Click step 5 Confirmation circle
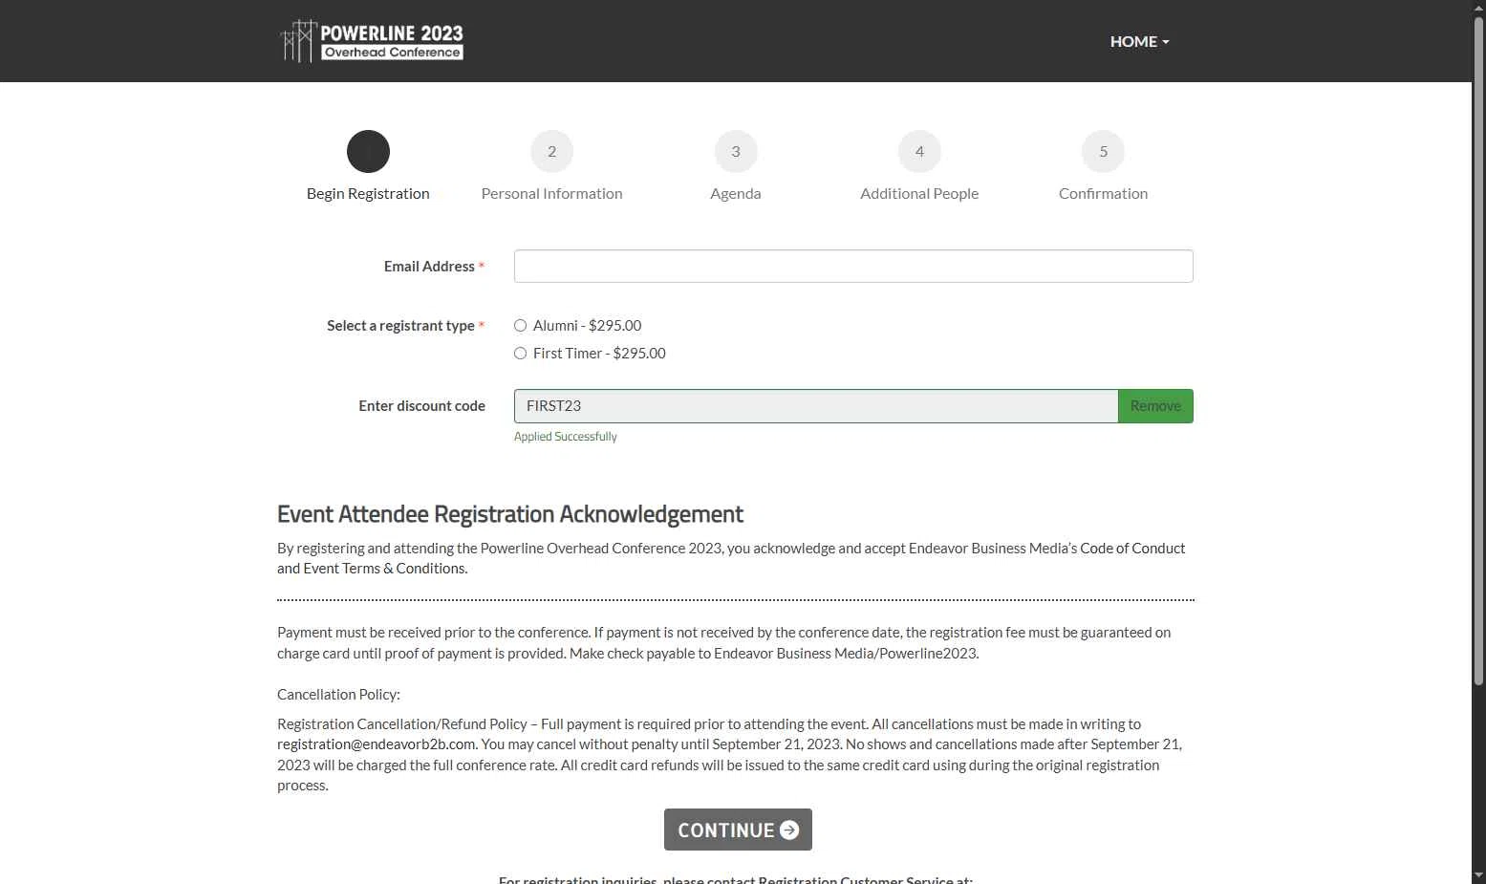The height and width of the screenshot is (884, 1486). click(x=1103, y=152)
